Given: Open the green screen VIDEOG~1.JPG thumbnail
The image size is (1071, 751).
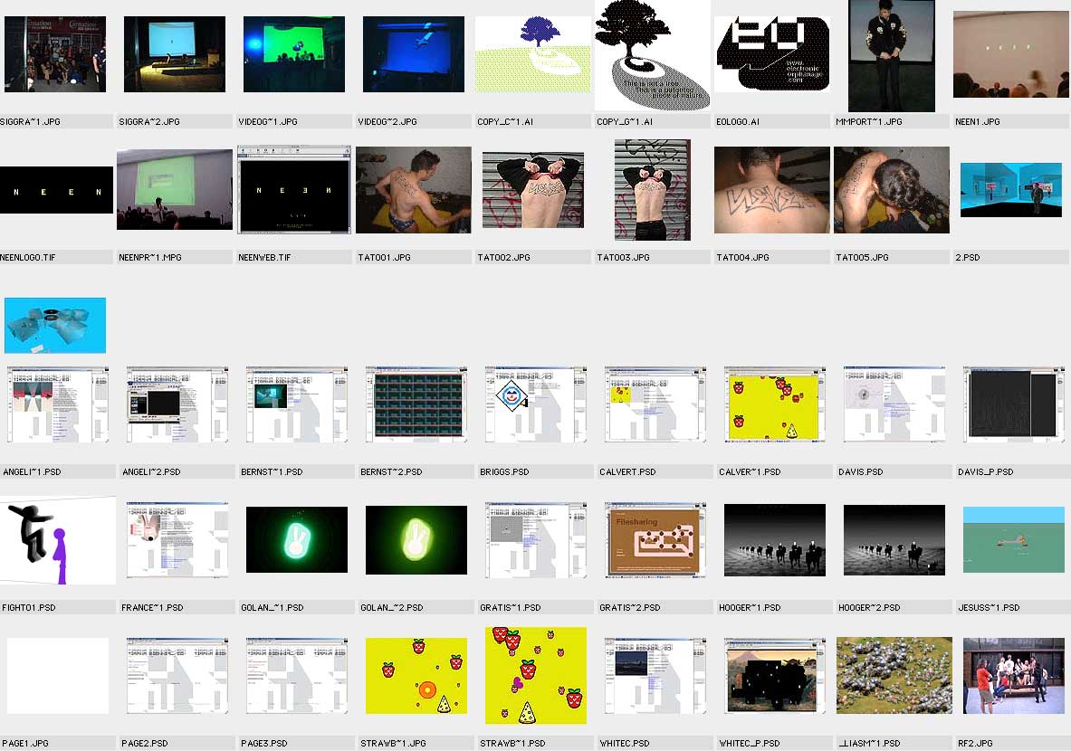Looking at the screenshot, I should [293, 54].
